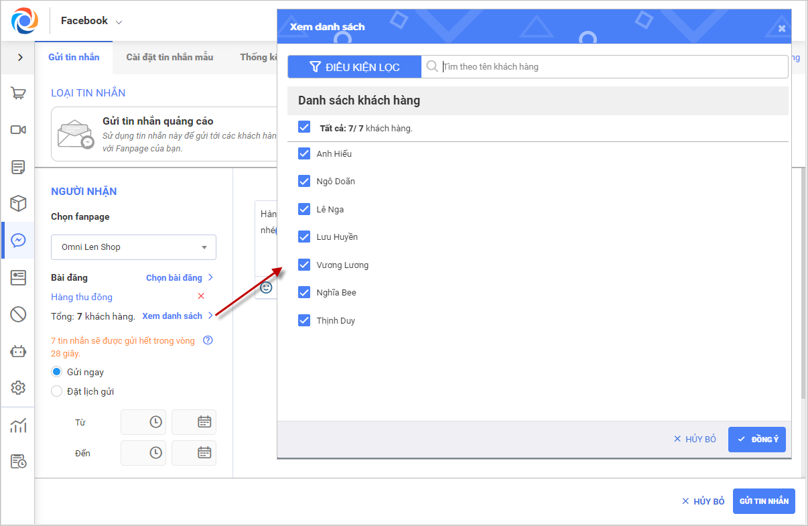Open the news layout sidebar icon

[x=18, y=277]
